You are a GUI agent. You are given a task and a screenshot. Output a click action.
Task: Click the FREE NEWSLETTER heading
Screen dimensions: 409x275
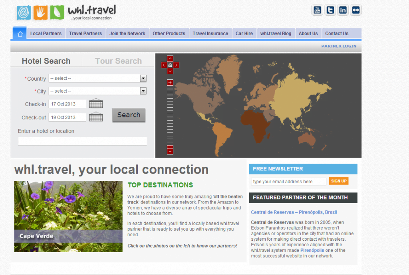coord(278,169)
